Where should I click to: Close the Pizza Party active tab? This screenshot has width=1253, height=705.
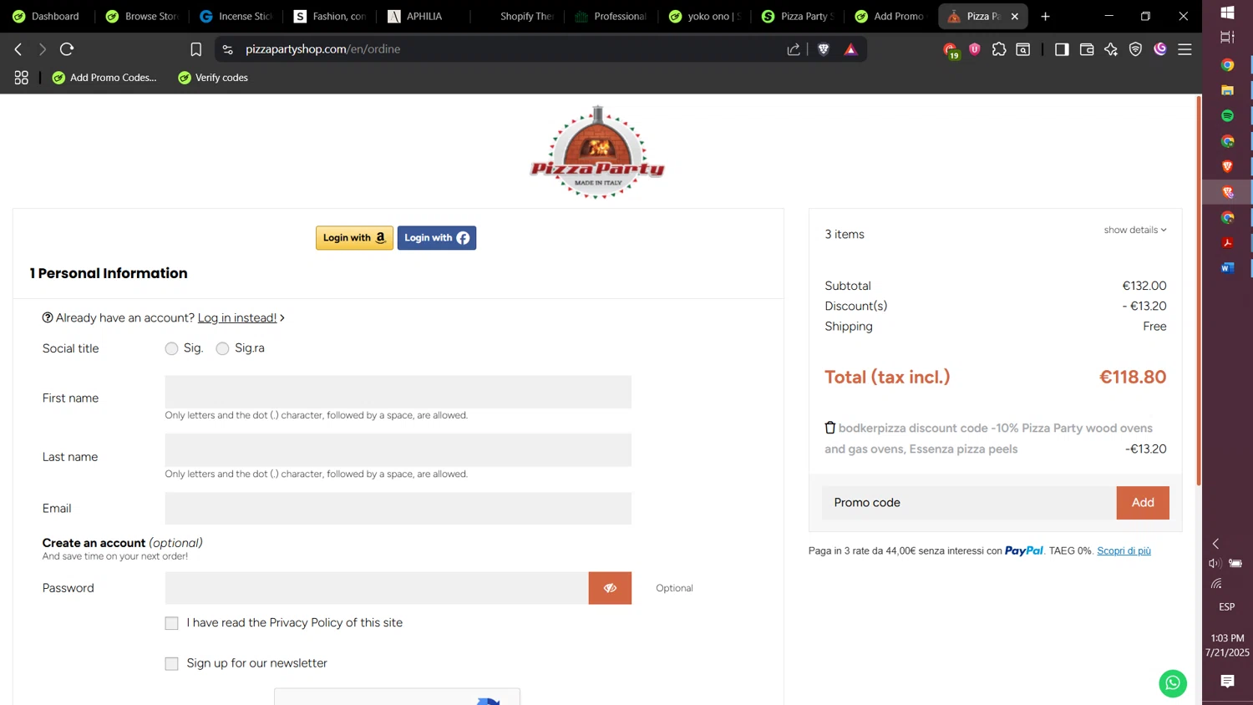coord(1015,16)
